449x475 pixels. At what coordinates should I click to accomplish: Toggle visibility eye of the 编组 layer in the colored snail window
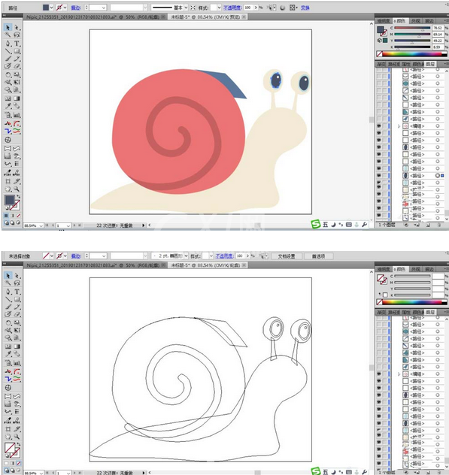pos(379,126)
